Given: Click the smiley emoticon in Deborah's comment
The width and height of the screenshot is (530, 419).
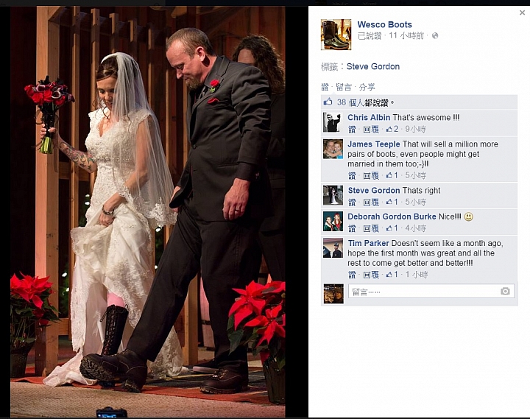Looking at the screenshot, I should pyautogui.click(x=468, y=216).
